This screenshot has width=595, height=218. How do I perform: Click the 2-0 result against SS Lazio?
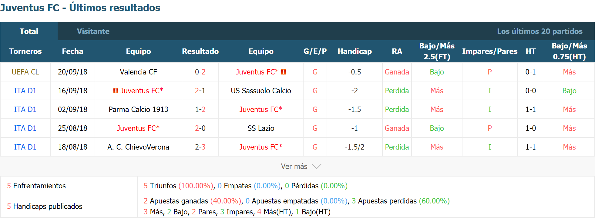200,128
